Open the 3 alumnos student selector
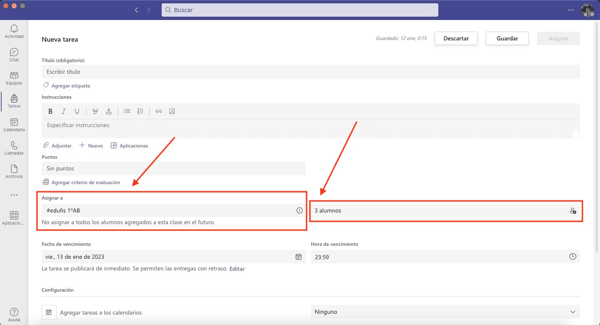Image resolution: width=600 pixels, height=325 pixels. click(445, 210)
